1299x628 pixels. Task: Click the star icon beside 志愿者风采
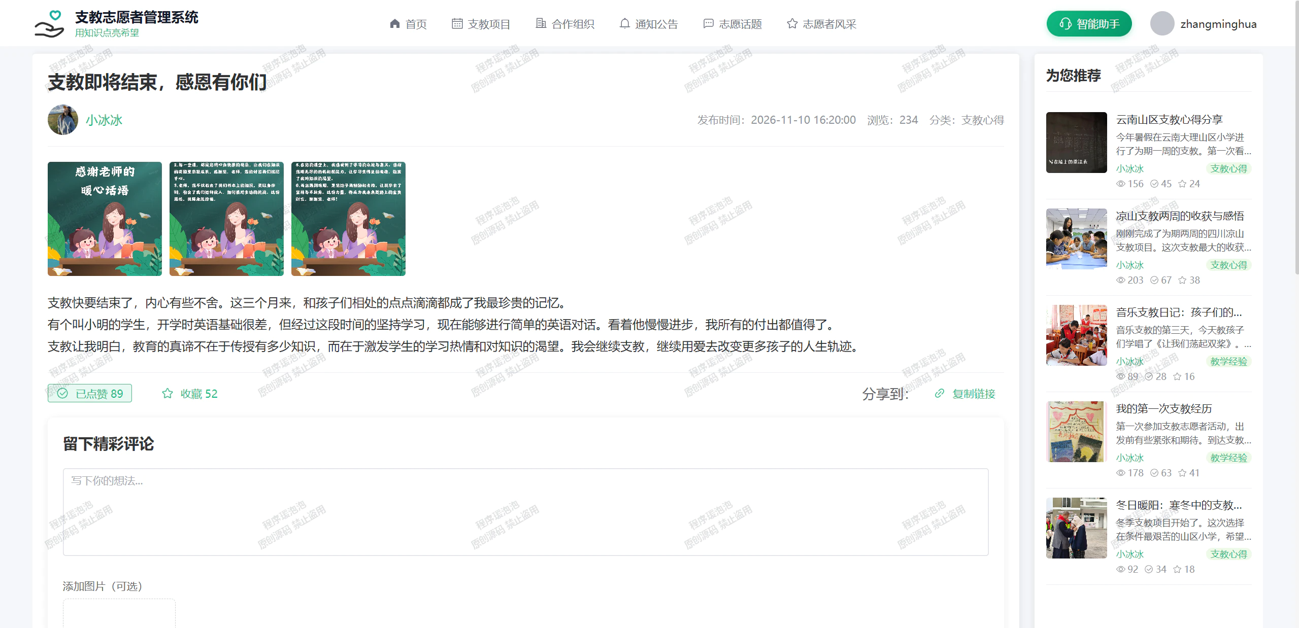pyautogui.click(x=792, y=23)
